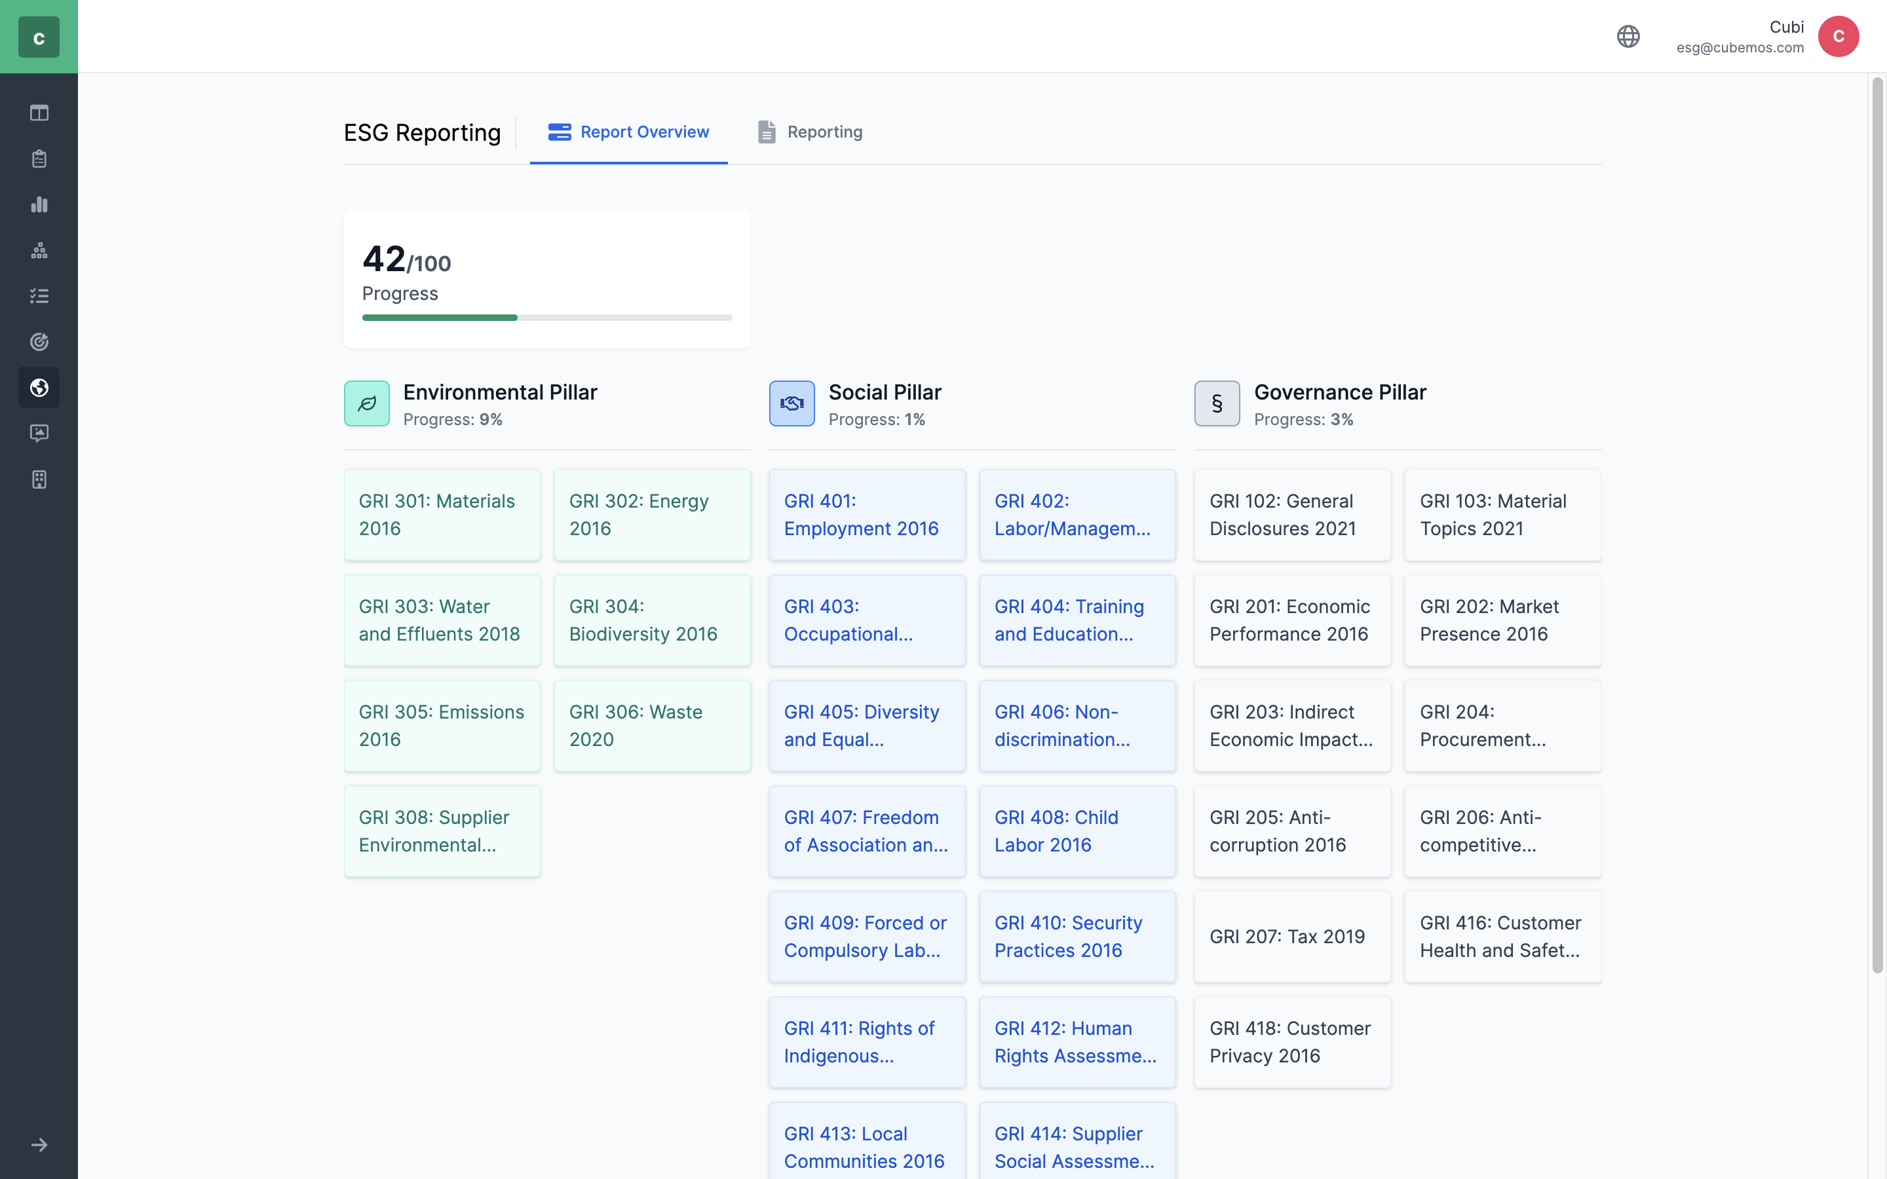The height and width of the screenshot is (1179, 1887).
Task: Open GRI 304: Biodiversity 2016 card
Action: 653,620
